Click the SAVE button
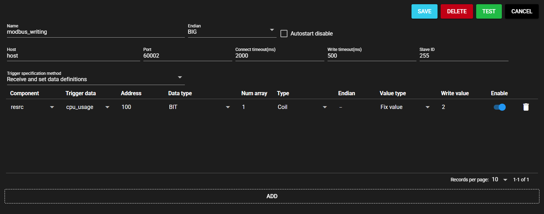 424,11
